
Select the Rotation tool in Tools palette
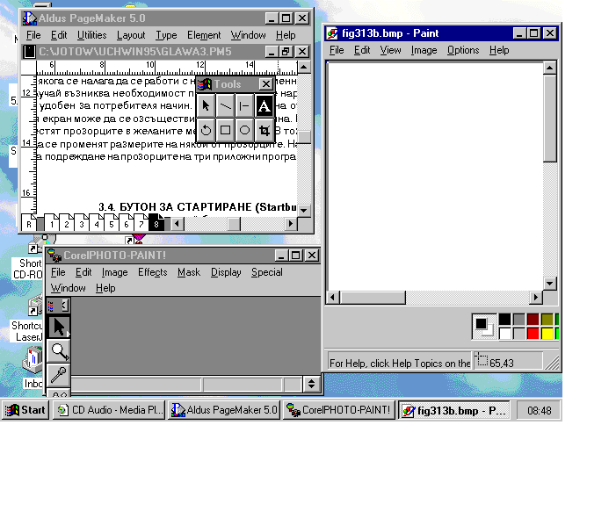click(206, 130)
